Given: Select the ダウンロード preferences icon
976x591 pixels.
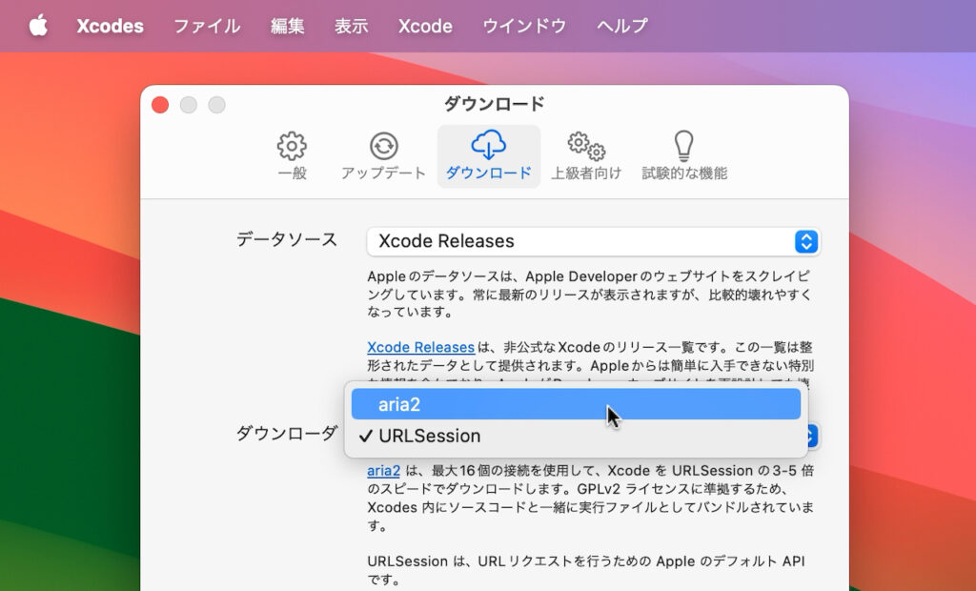Looking at the screenshot, I should (487, 155).
